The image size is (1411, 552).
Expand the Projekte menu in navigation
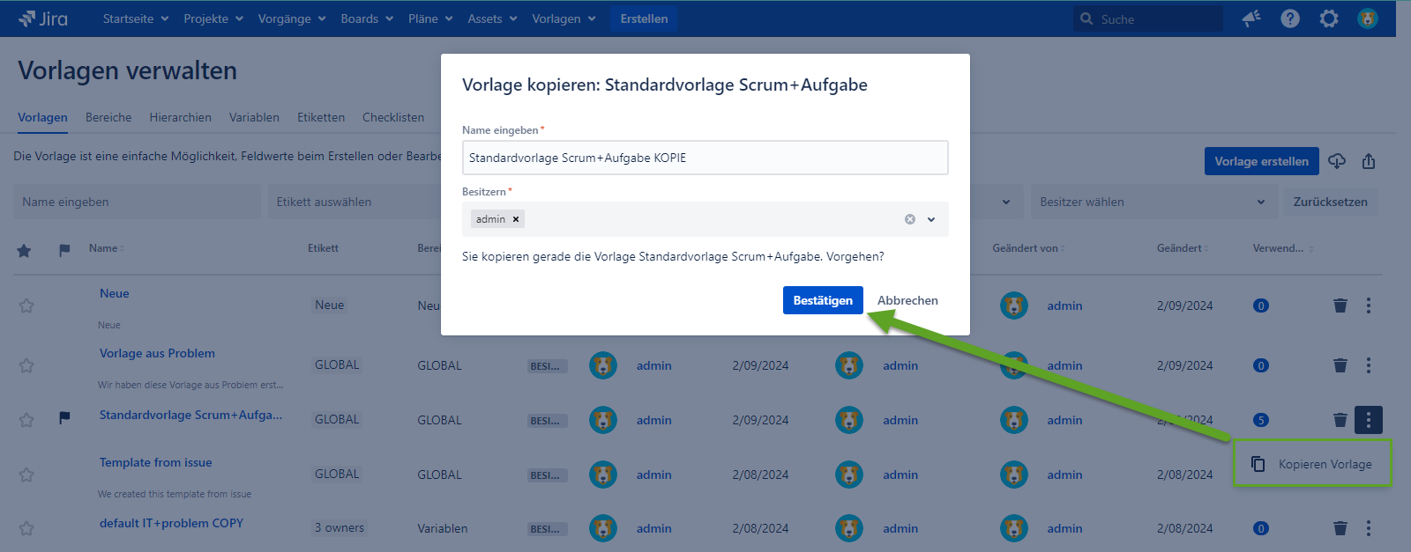[213, 18]
